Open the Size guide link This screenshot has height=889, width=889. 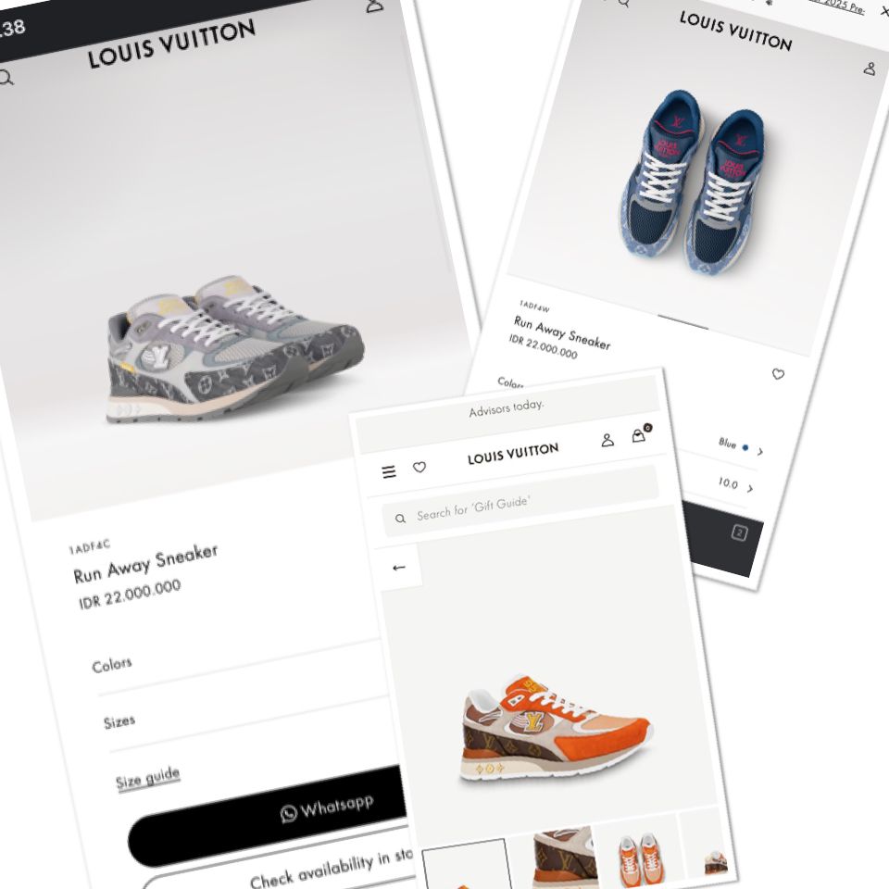tap(147, 779)
